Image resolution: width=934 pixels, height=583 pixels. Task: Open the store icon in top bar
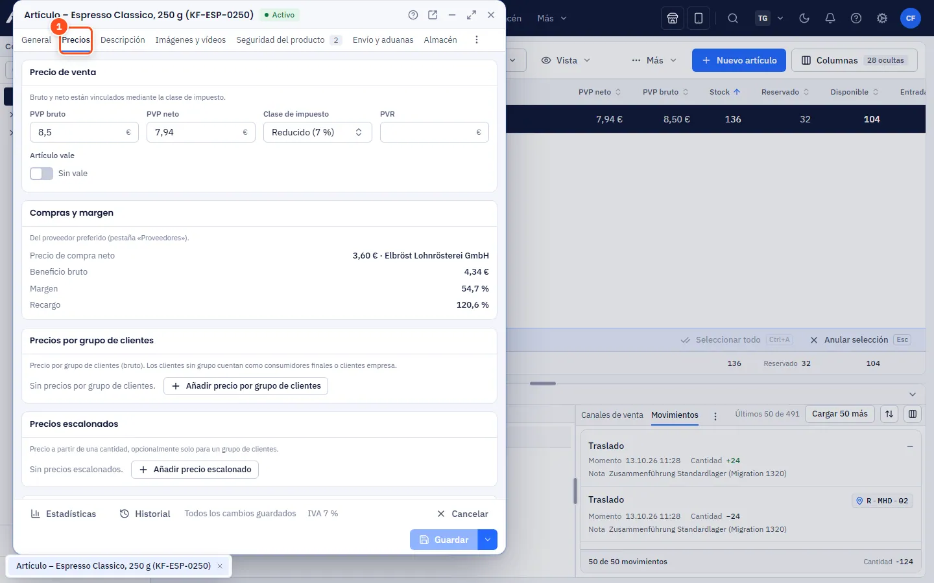(673, 18)
